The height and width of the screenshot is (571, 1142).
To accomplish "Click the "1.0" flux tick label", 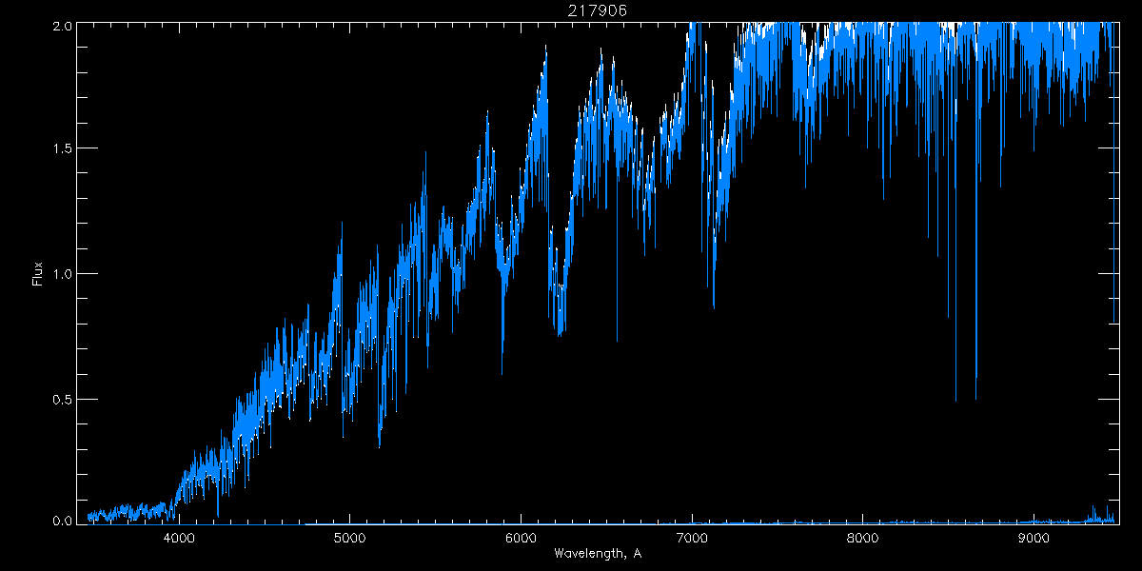I will (x=61, y=274).
